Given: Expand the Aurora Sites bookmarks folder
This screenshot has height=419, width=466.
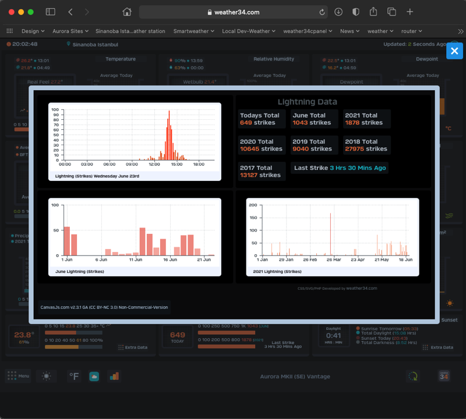Looking at the screenshot, I should coord(70,31).
